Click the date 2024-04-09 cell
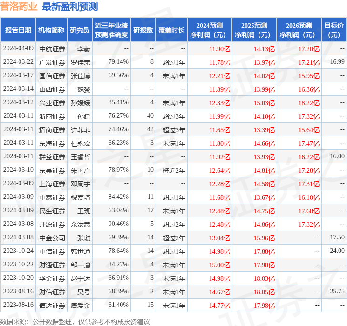 click(x=18, y=48)
